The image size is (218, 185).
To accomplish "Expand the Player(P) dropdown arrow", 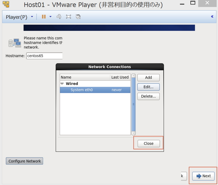I will (32, 17).
